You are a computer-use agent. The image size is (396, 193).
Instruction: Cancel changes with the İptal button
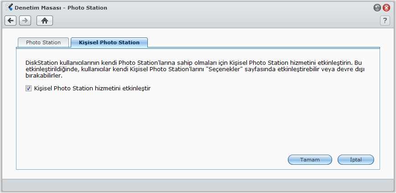pyautogui.click(x=355, y=160)
